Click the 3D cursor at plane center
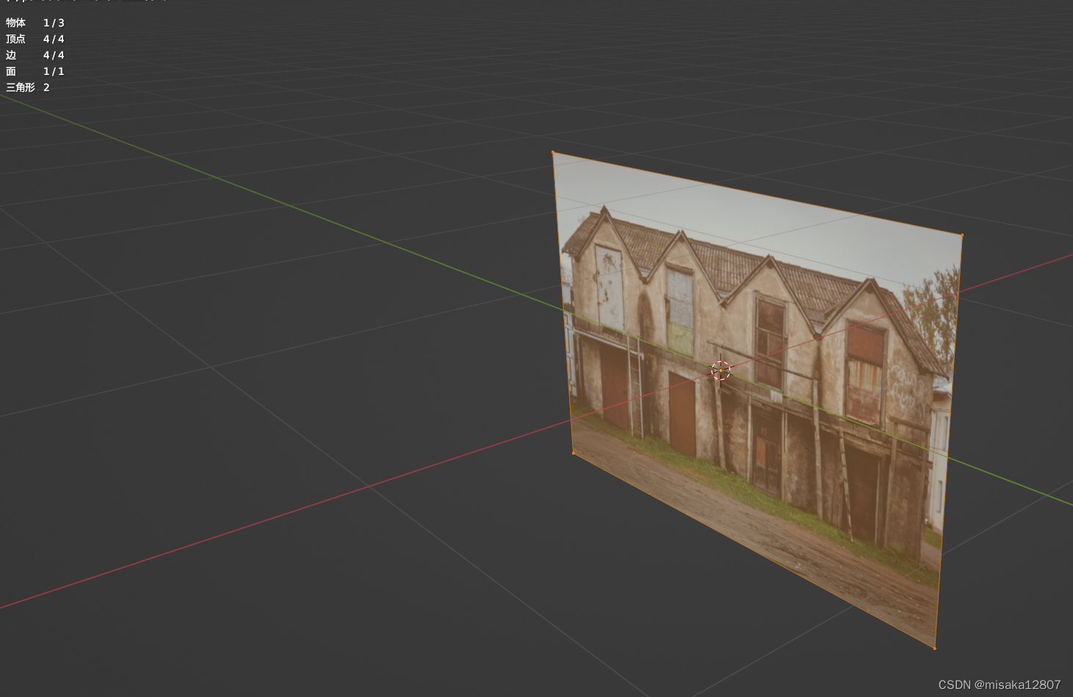The image size is (1073, 697). 720,370
